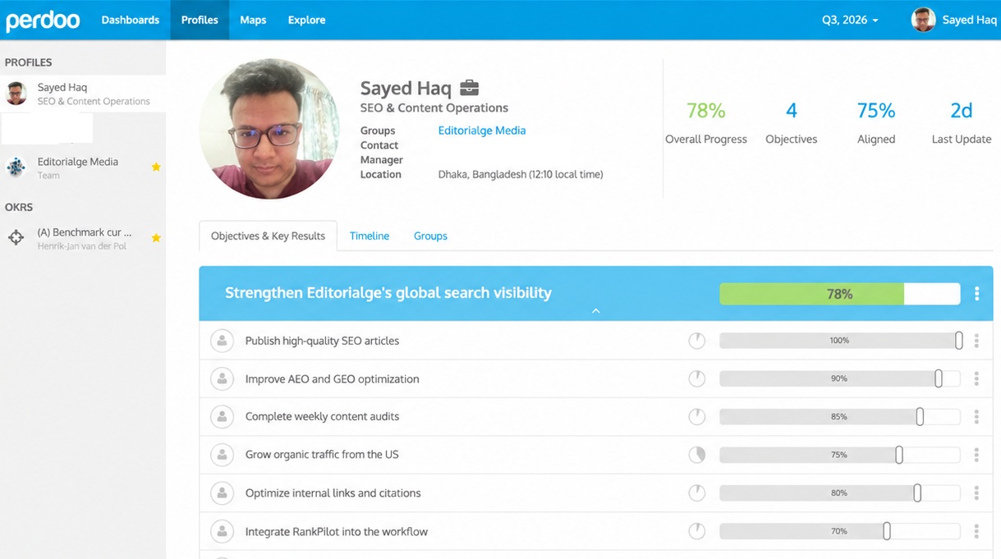The width and height of the screenshot is (1001, 559).
Task: Click the objective's 78% progress bar
Action: pos(839,294)
